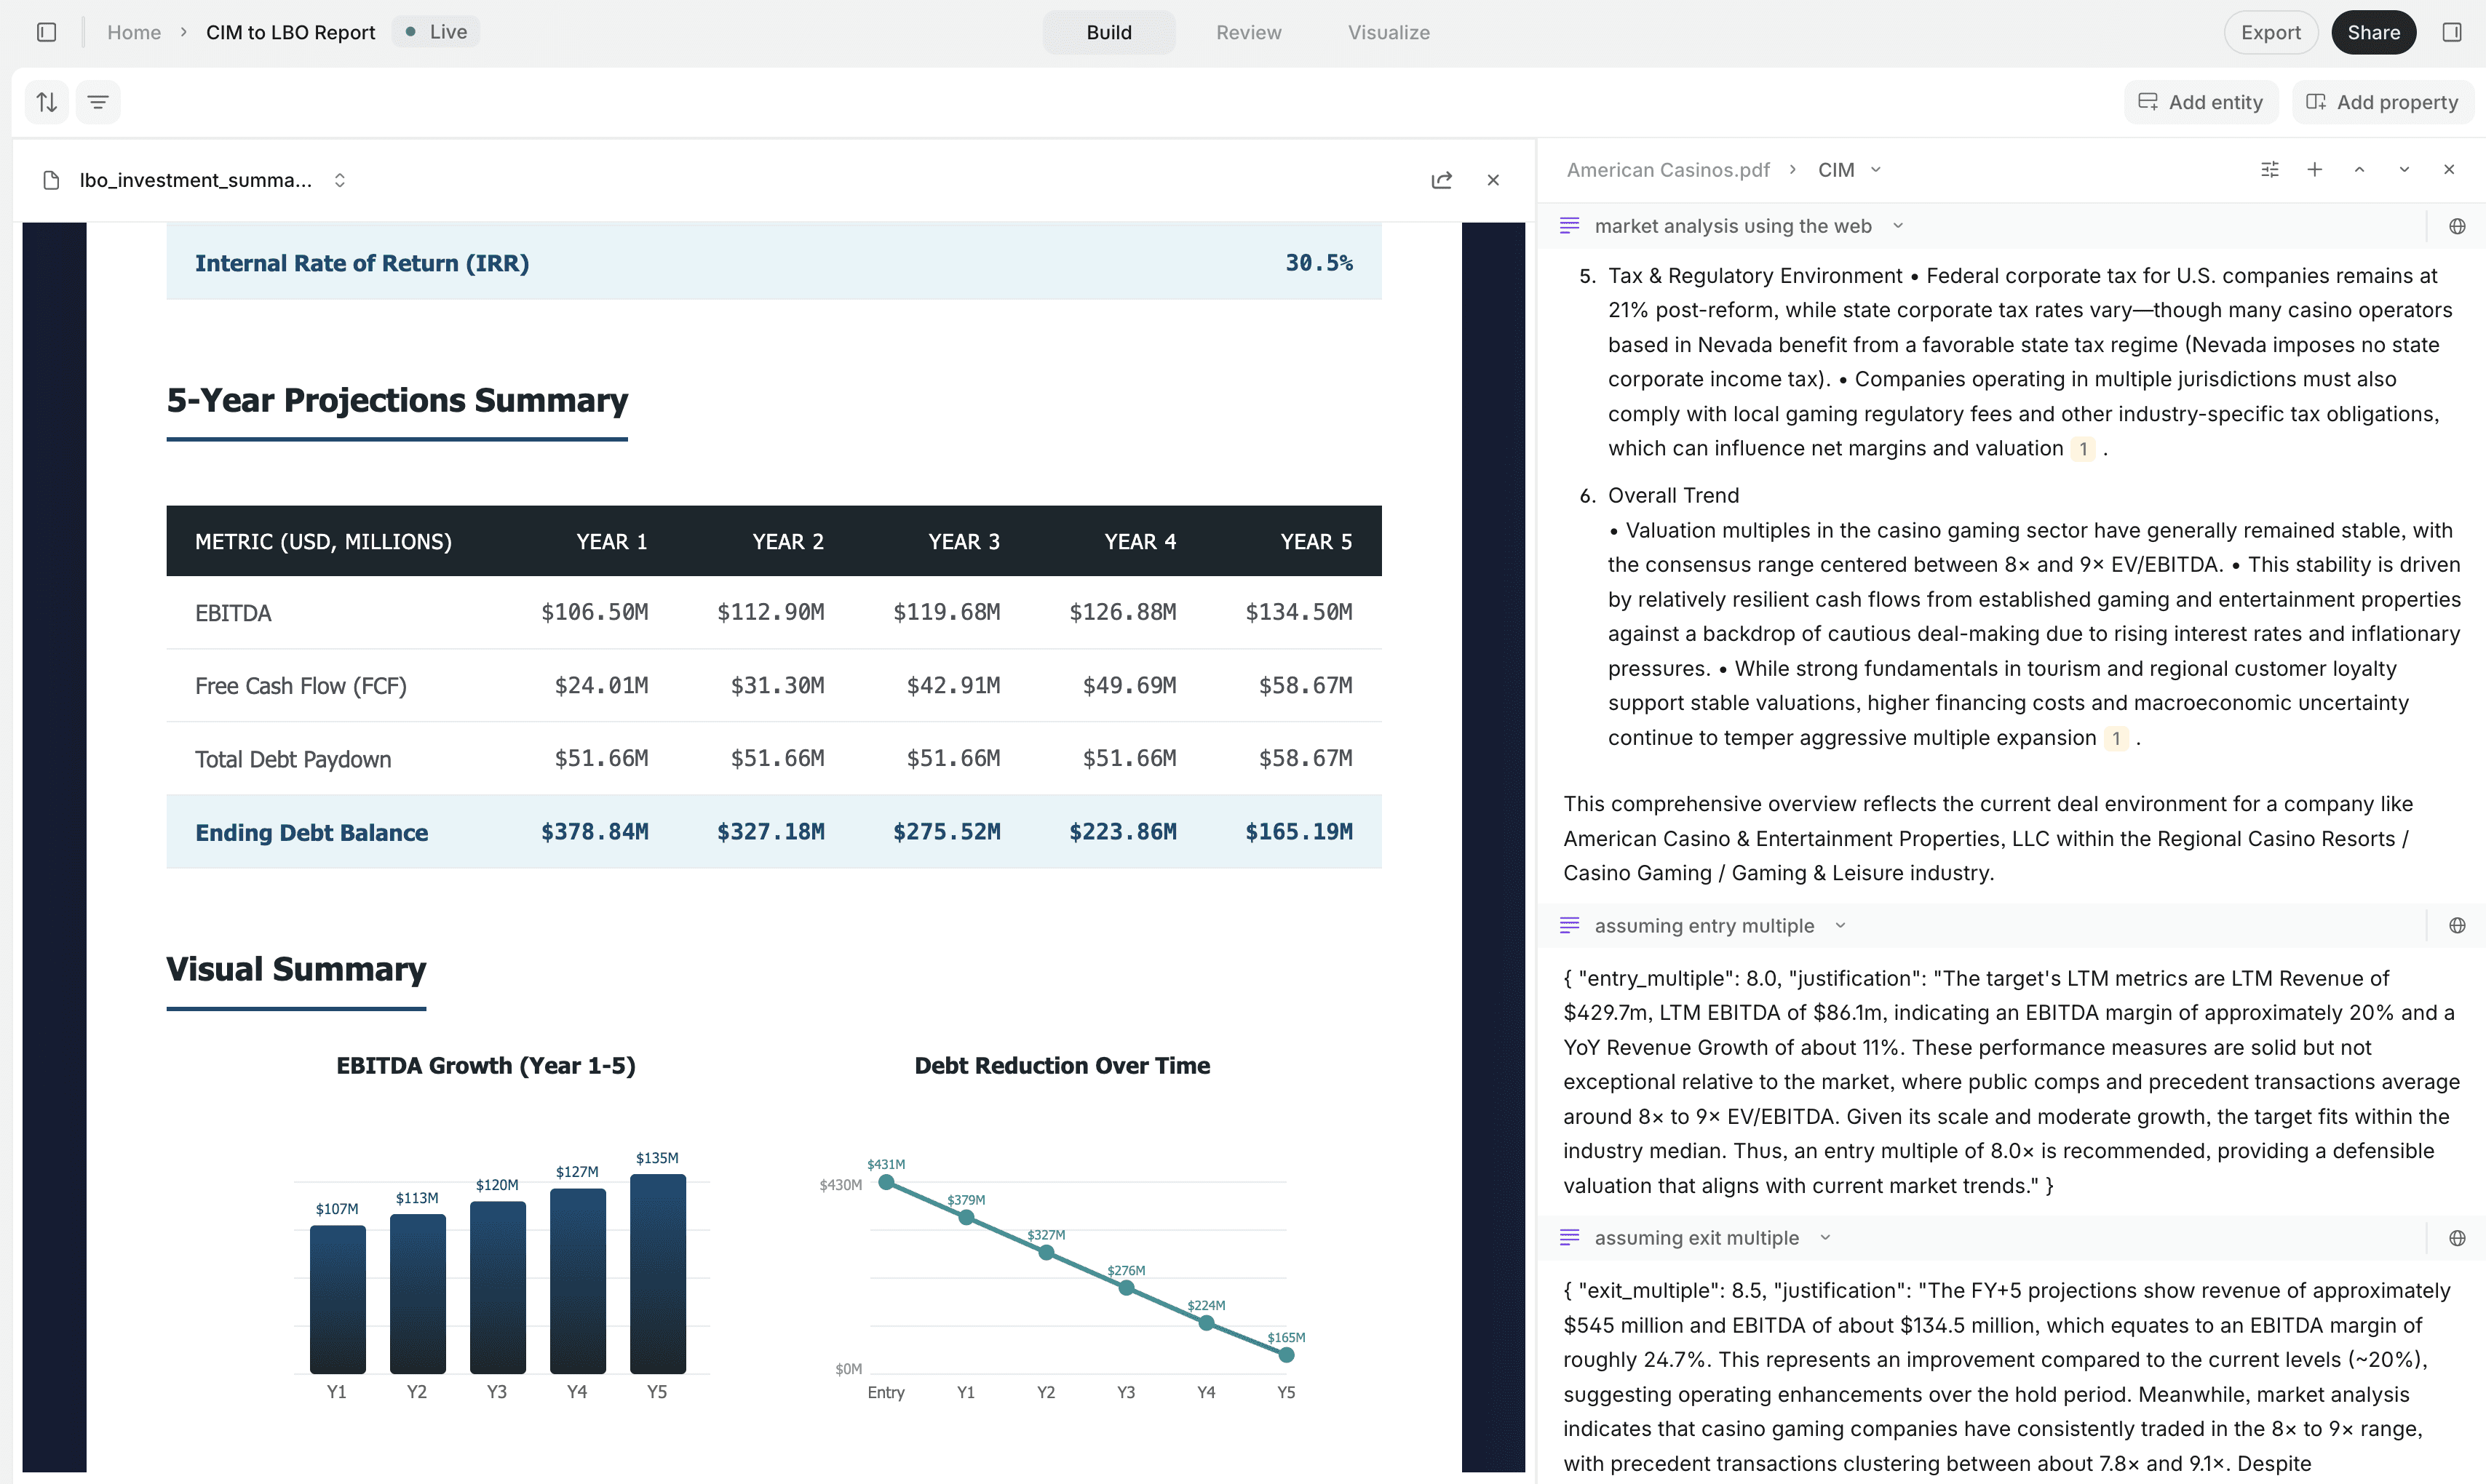2486x1484 pixels.
Task: Toggle the Live status indicator
Action: pyautogui.click(x=434, y=31)
